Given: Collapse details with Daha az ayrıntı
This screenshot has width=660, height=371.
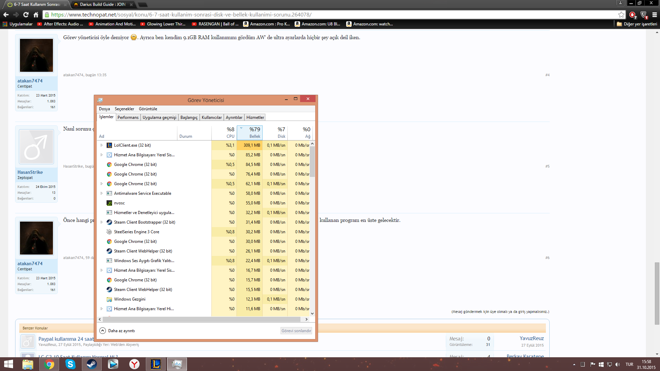Looking at the screenshot, I should (x=117, y=331).
